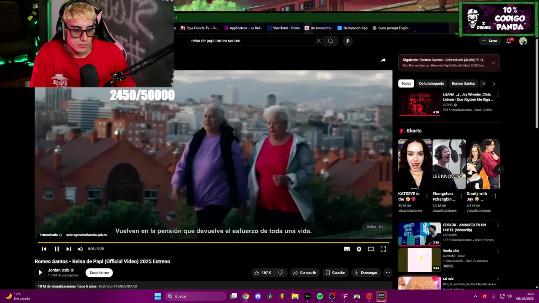Toggle subtitles on the video player
539x303 pixels.
pos(347,249)
